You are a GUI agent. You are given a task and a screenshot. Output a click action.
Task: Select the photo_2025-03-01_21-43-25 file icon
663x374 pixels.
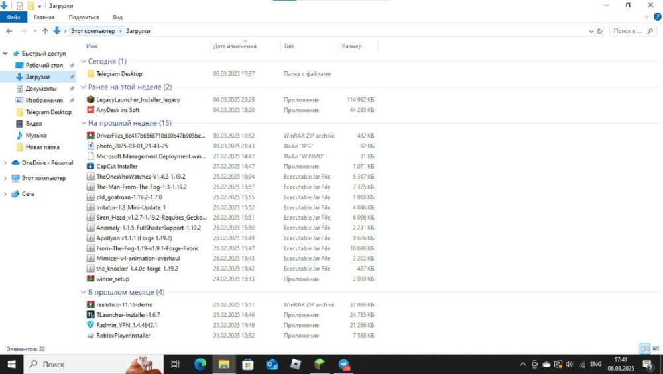click(x=90, y=146)
